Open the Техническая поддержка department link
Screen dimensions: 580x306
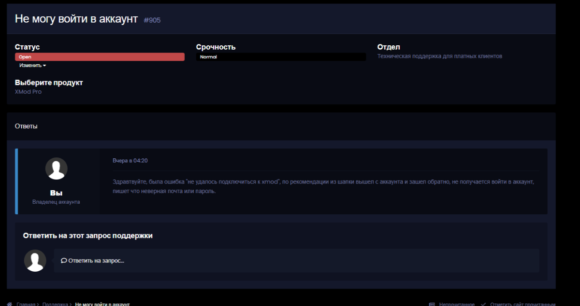[x=439, y=56]
